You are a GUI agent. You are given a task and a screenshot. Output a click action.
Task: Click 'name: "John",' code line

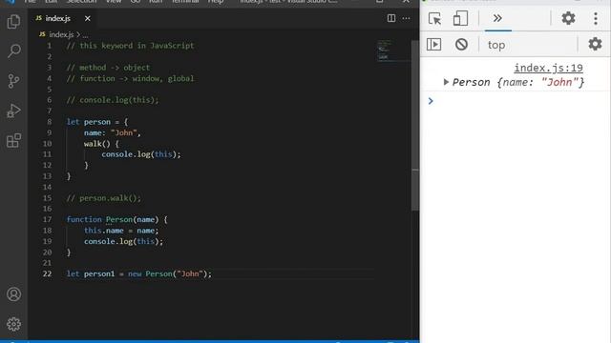(113, 132)
